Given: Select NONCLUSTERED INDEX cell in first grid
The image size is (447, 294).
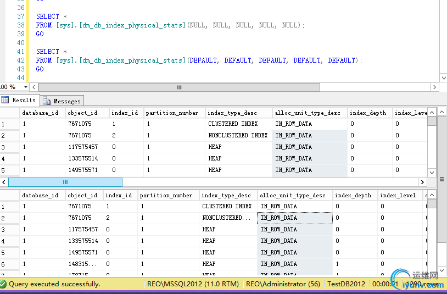Looking at the screenshot, I should (239, 135).
